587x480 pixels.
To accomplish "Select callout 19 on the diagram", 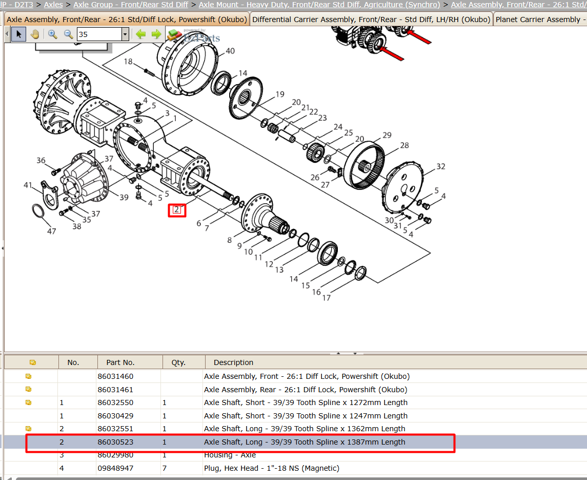I will click(280, 94).
